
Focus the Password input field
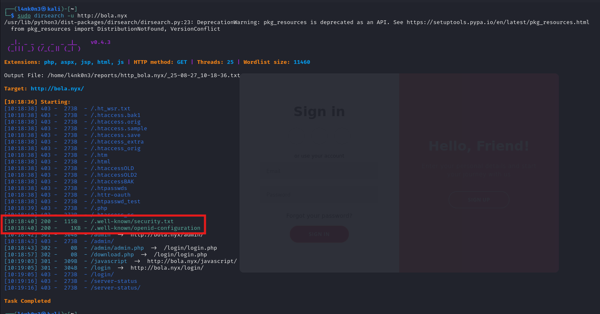(x=319, y=195)
